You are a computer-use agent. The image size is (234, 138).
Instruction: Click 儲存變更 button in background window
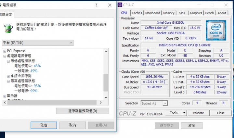pyautogui.click(x=167, y=125)
